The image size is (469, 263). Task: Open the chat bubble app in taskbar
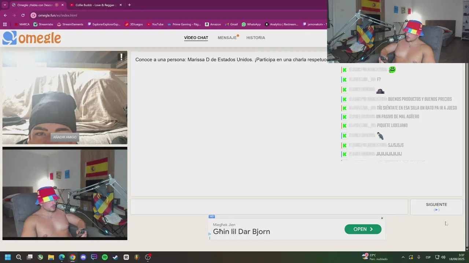tap(94, 257)
